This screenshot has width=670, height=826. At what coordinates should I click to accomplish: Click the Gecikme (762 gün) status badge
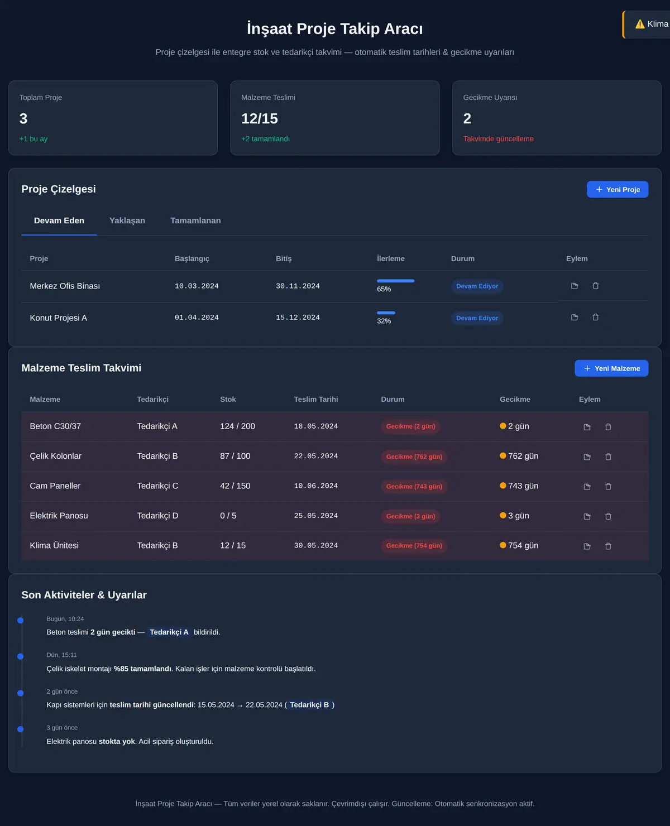(x=414, y=457)
